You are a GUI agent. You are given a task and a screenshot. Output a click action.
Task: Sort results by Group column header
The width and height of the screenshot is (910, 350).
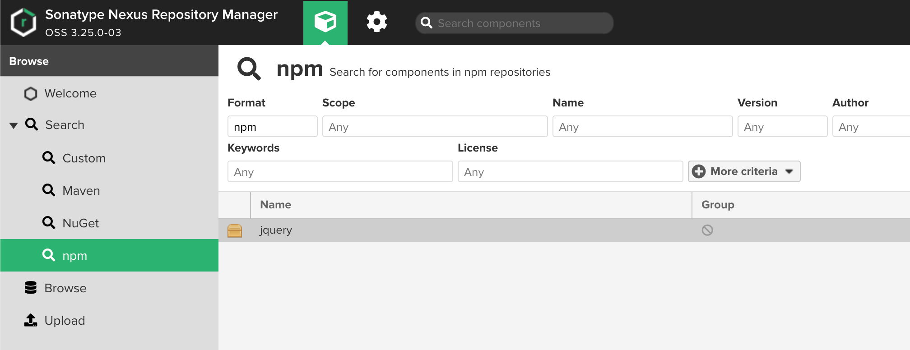point(801,205)
